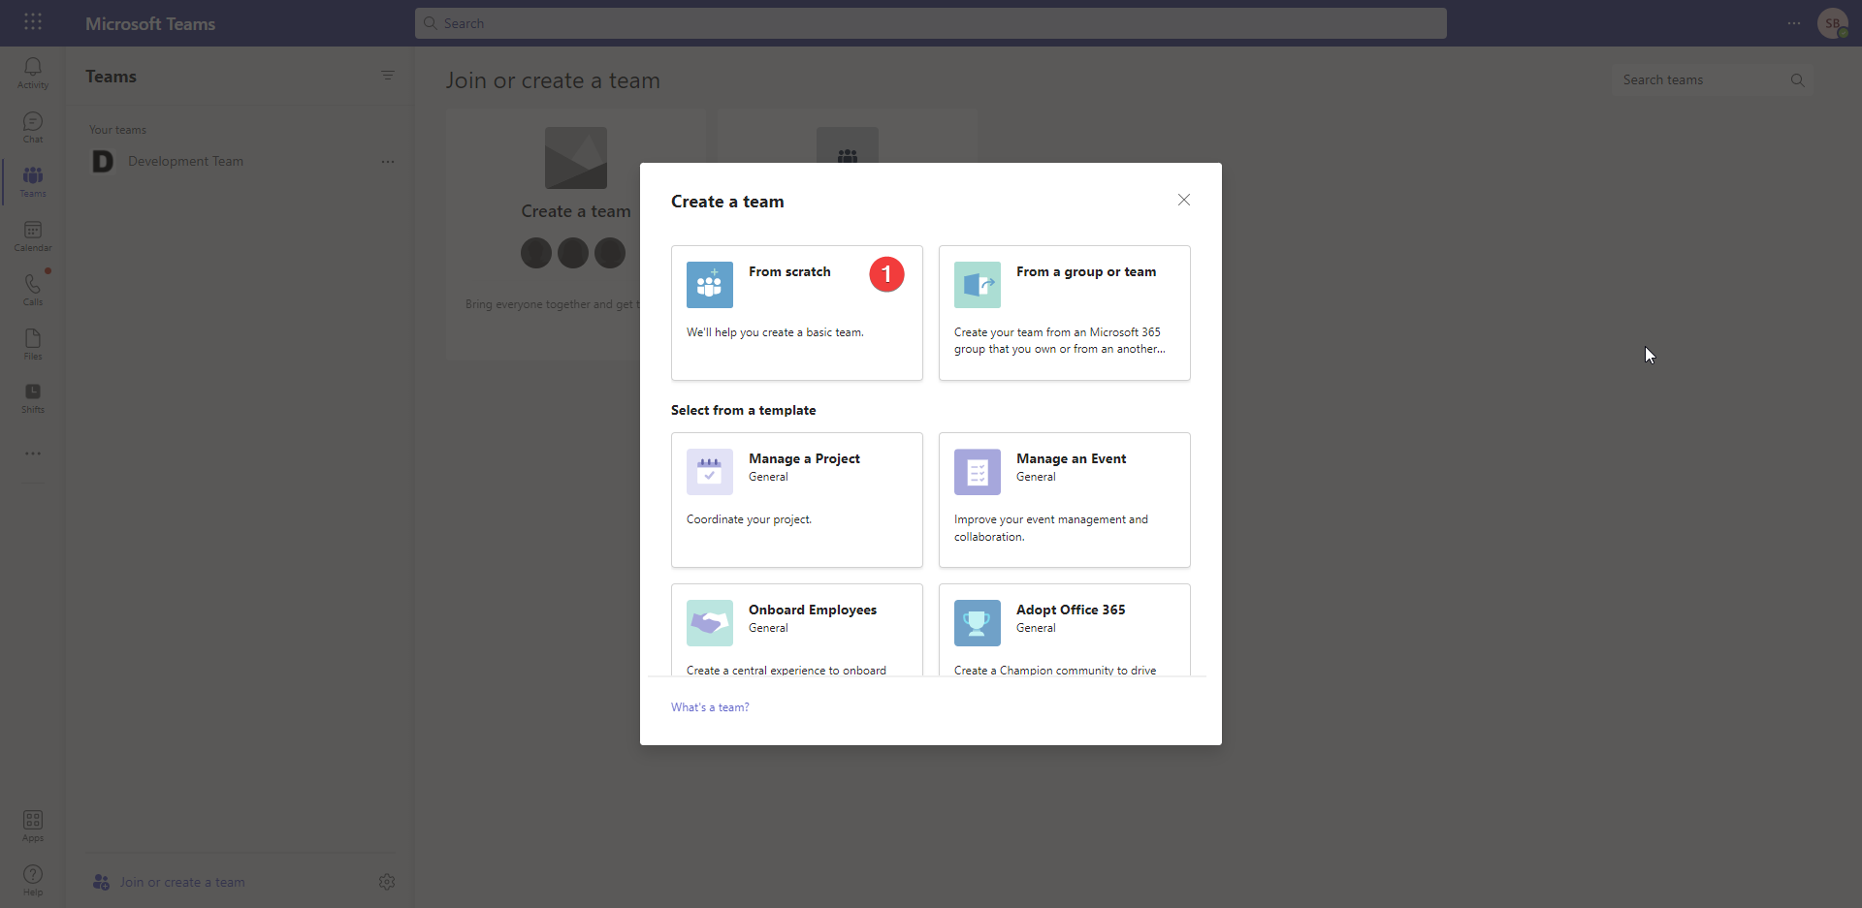Select the Teams sidebar icon
The height and width of the screenshot is (908, 1862).
33,181
